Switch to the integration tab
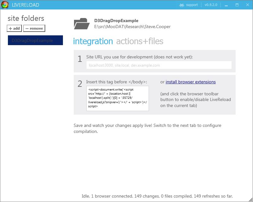 pos(93,41)
